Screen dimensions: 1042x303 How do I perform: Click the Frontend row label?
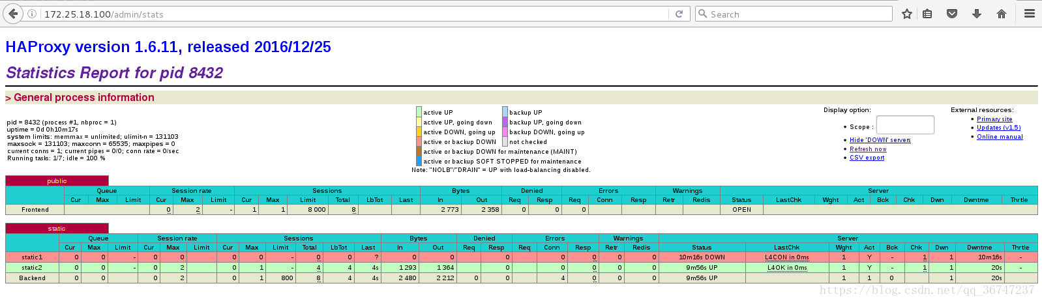[x=35, y=210]
